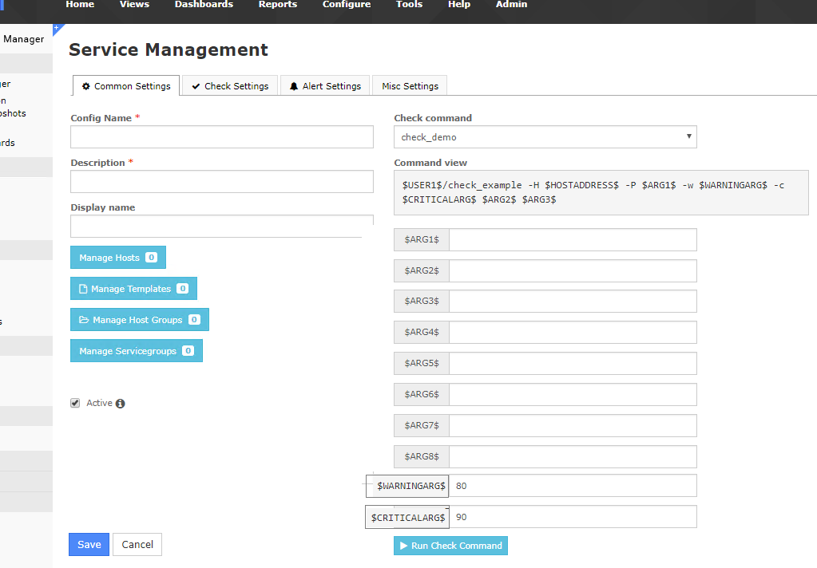Open the Check command dropdown
Image resolution: width=817 pixels, height=568 pixels.
click(x=545, y=137)
